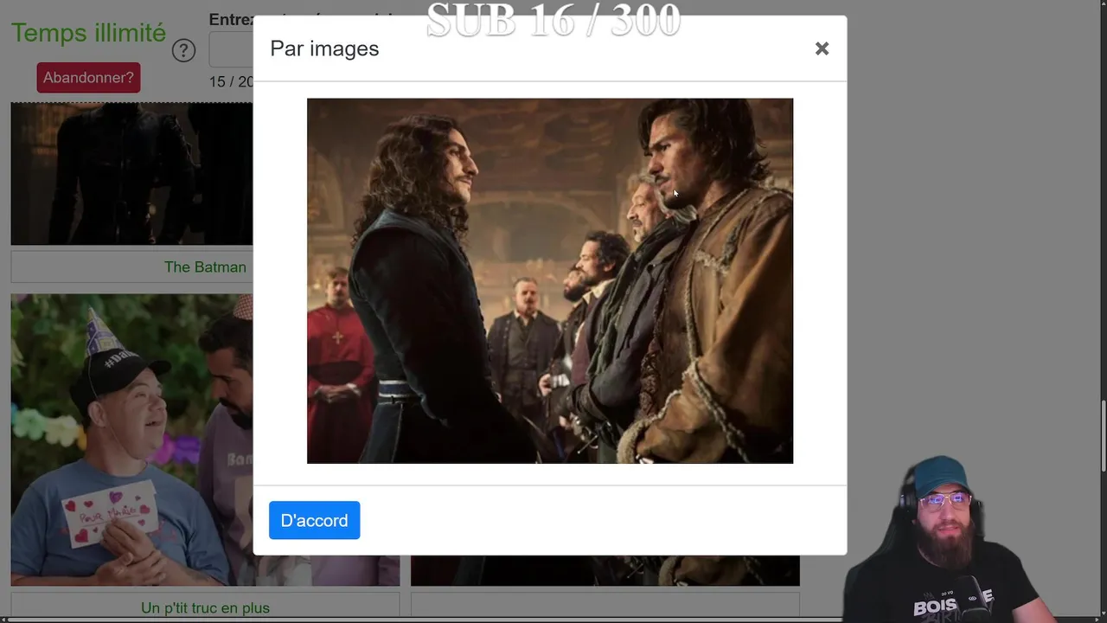Select The Batman caption text
This screenshot has width=1107, height=623.
(205, 267)
